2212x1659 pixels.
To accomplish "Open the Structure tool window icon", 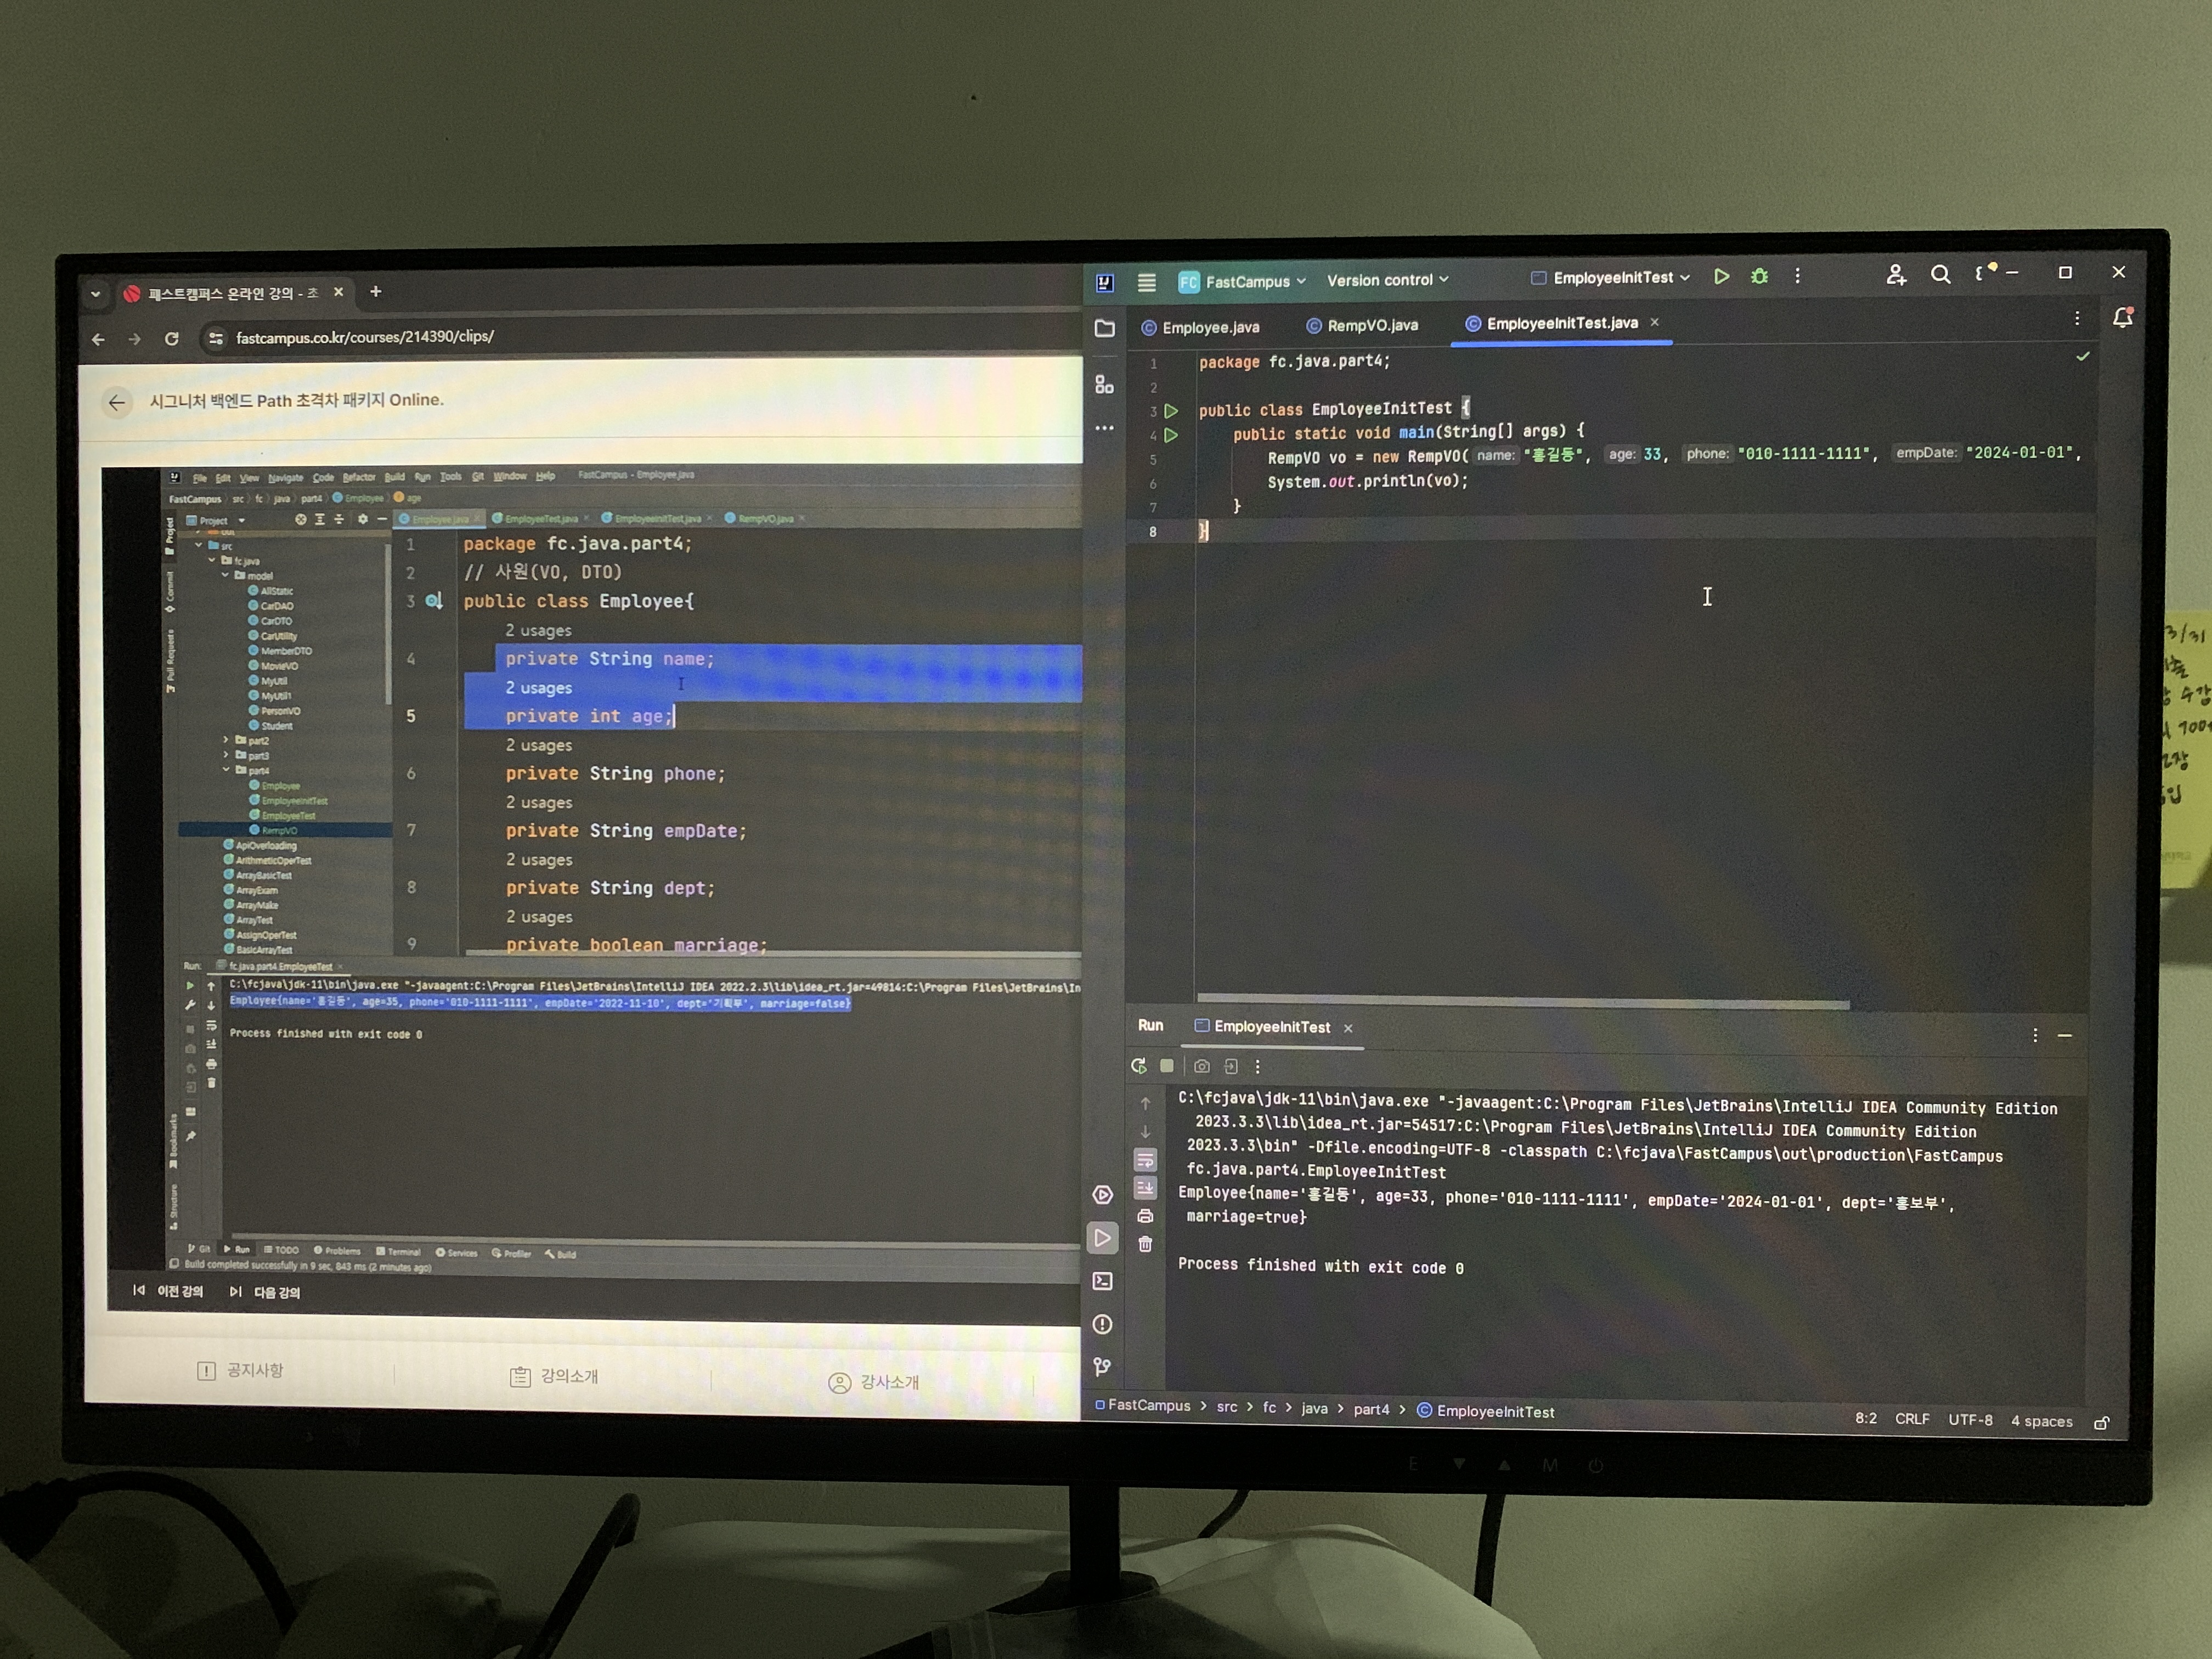I will pos(1104,385).
